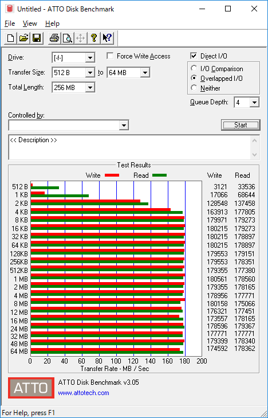This screenshot has height=418, width=268.
Task: Click the New file toolbar icon
Action: point(11,38)
